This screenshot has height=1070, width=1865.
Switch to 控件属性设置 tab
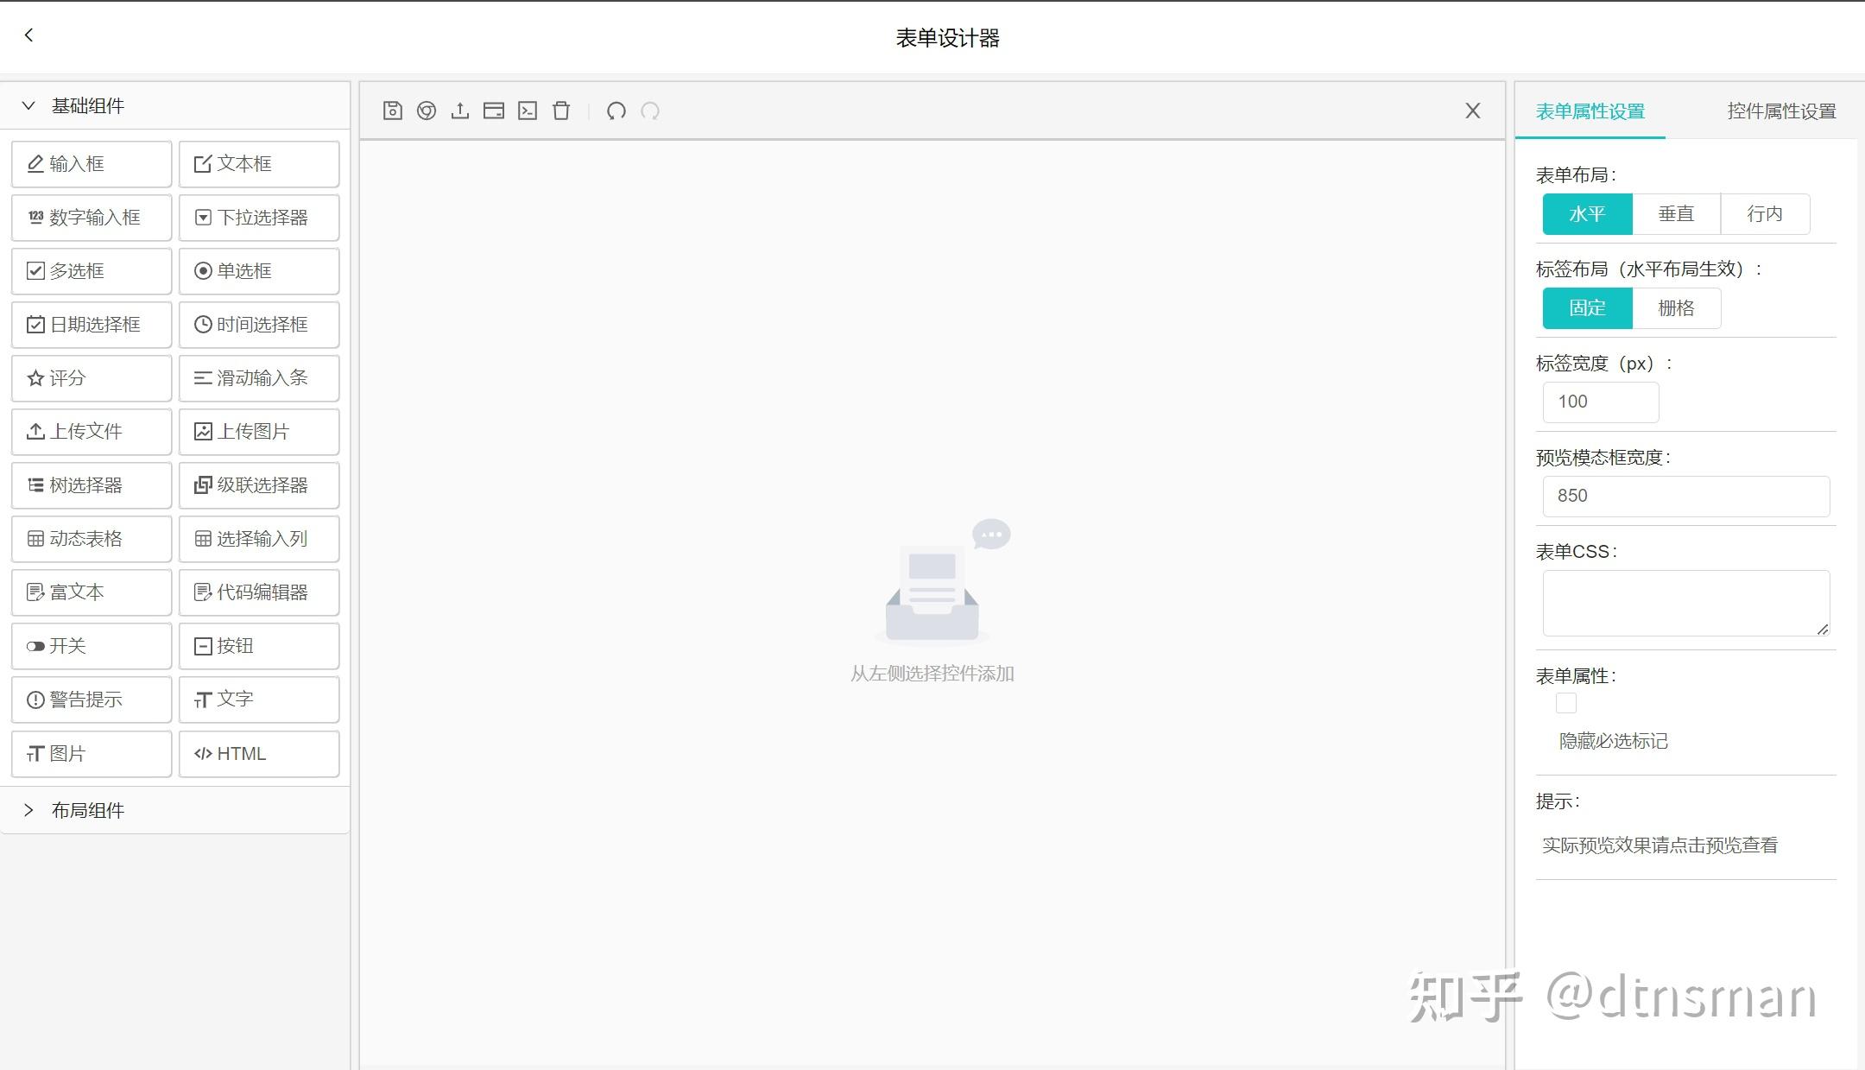(1780, 111)
